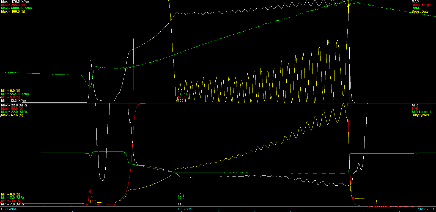Select the red "Min = 5.0 (%)" label
436x212 pixels.
10,97
